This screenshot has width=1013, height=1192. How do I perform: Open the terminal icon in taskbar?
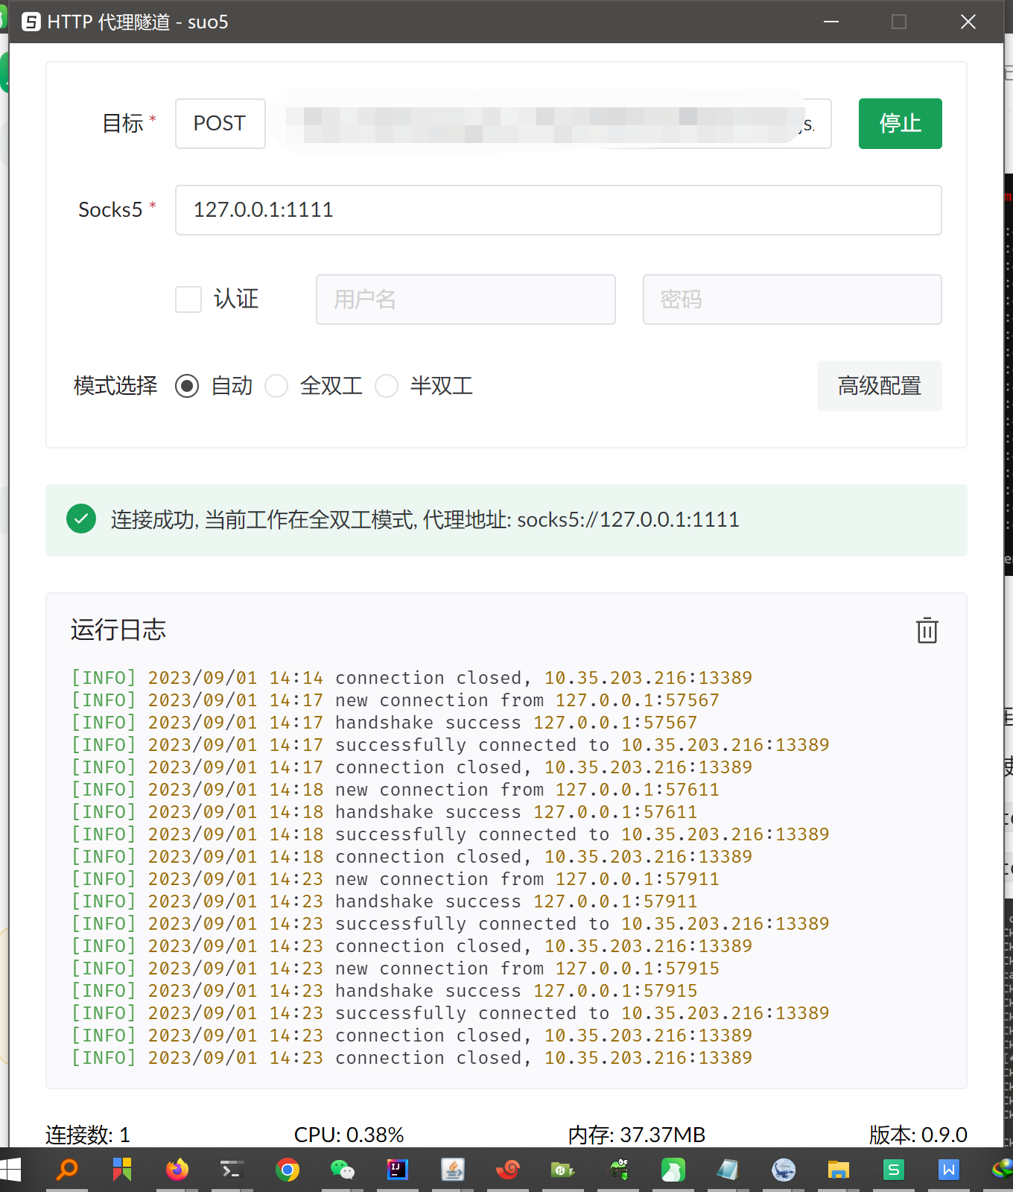point(232,1170)
